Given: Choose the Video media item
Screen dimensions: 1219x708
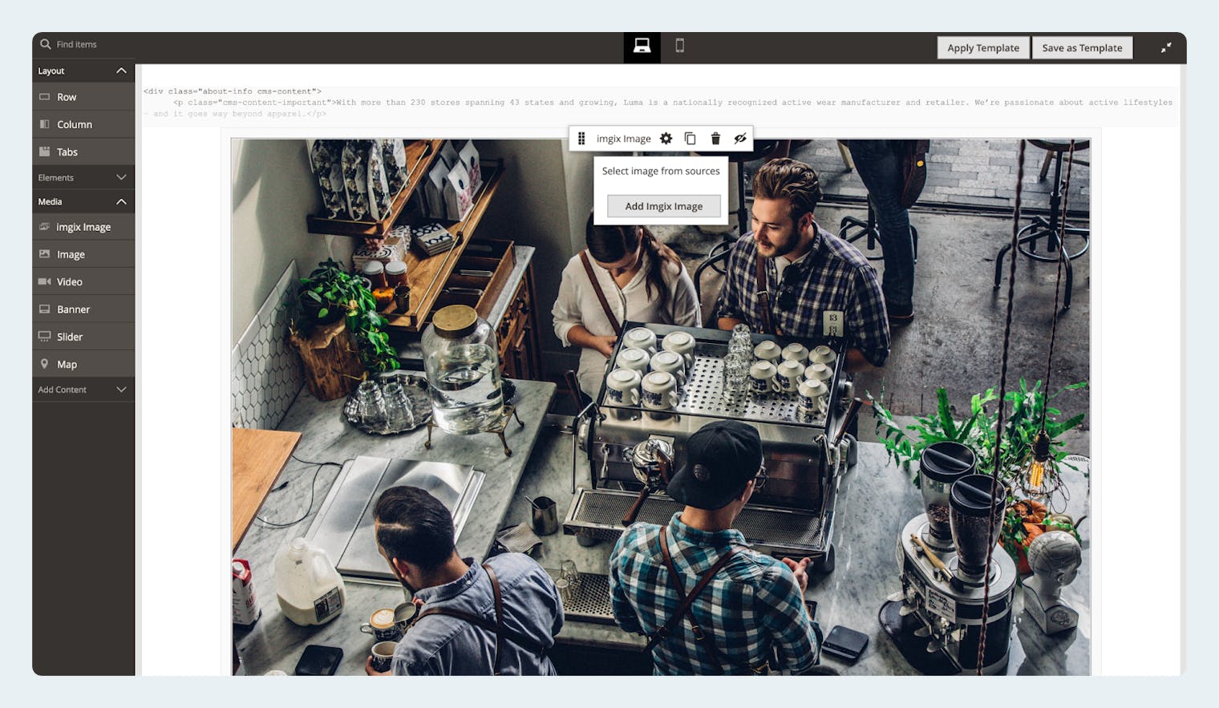Looking at the screenshot, I should [x=83, y=281].
